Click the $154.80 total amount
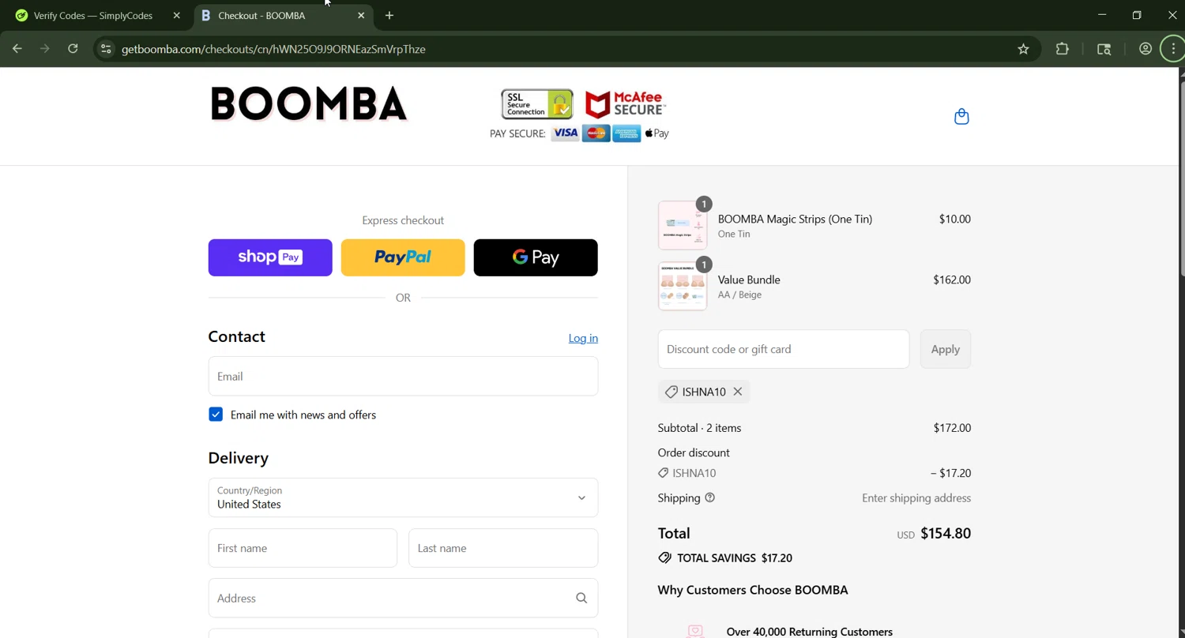This screenshot has width=1185, height=638. click(946, 534)
